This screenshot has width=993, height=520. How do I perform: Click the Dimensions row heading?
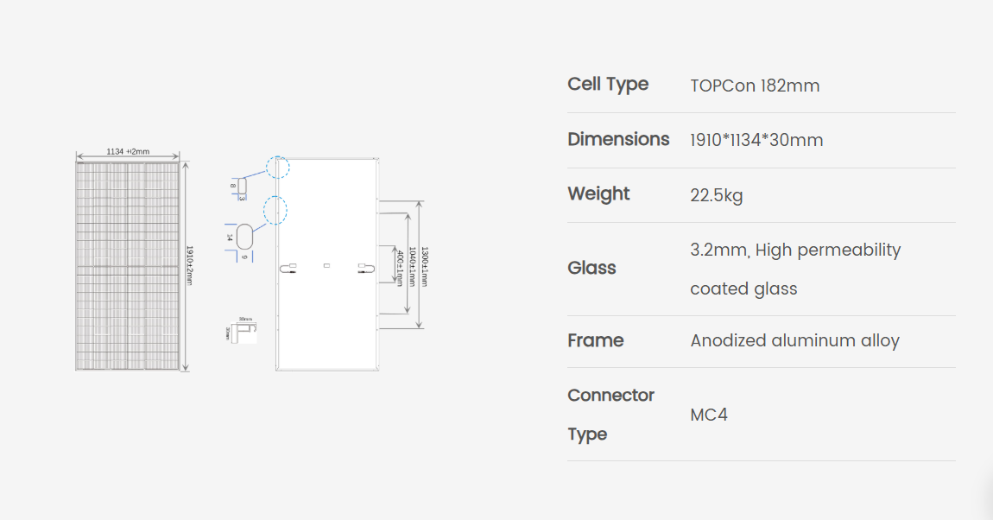[x=618, y=139]
